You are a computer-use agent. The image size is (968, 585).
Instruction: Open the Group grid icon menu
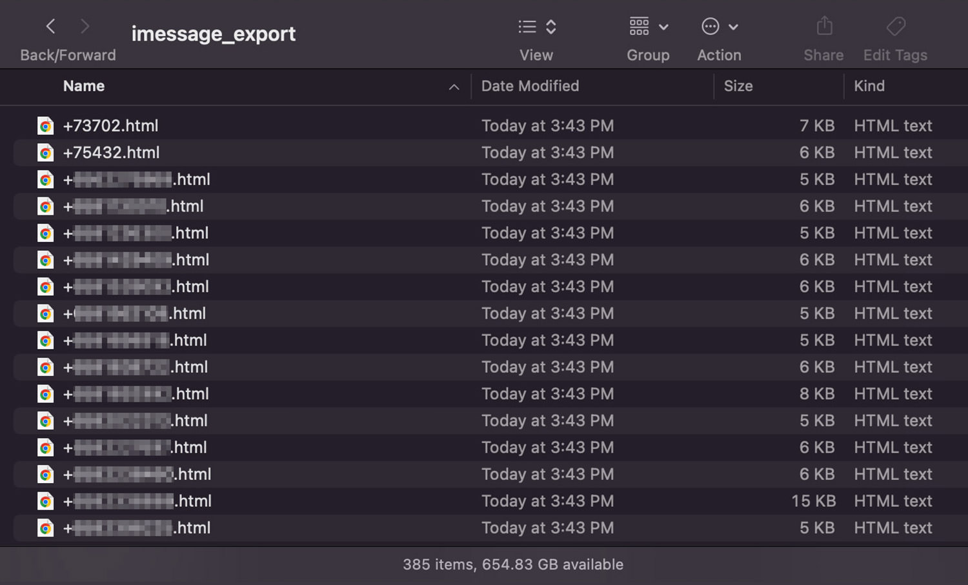point(640,26)
